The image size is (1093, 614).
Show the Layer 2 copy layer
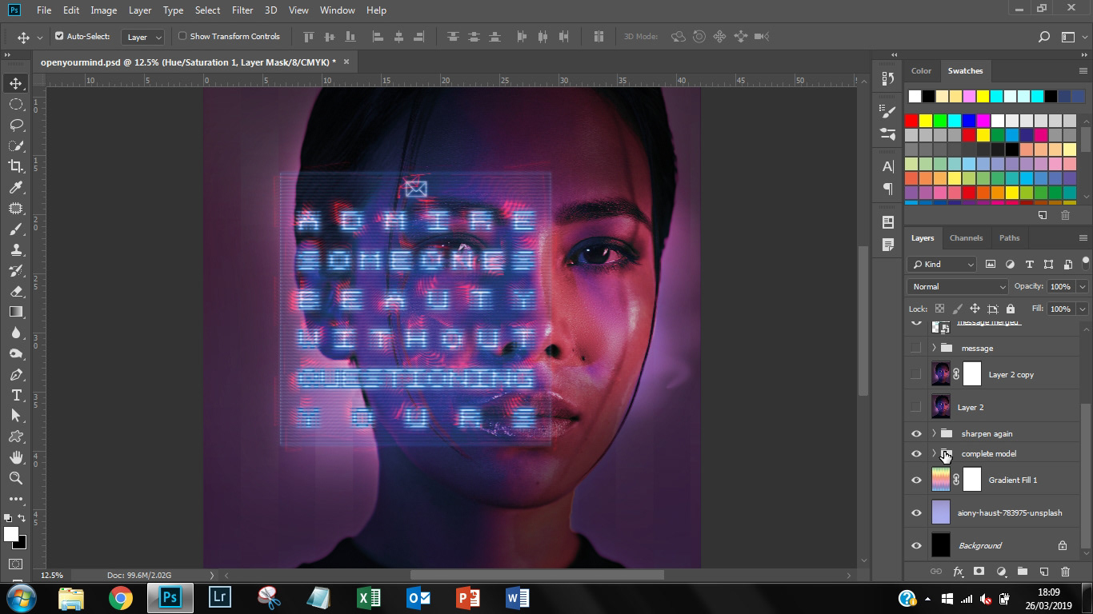tap(916, 374)
